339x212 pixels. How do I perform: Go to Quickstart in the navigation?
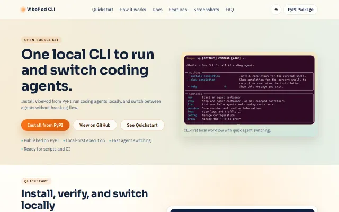point(102,10)
